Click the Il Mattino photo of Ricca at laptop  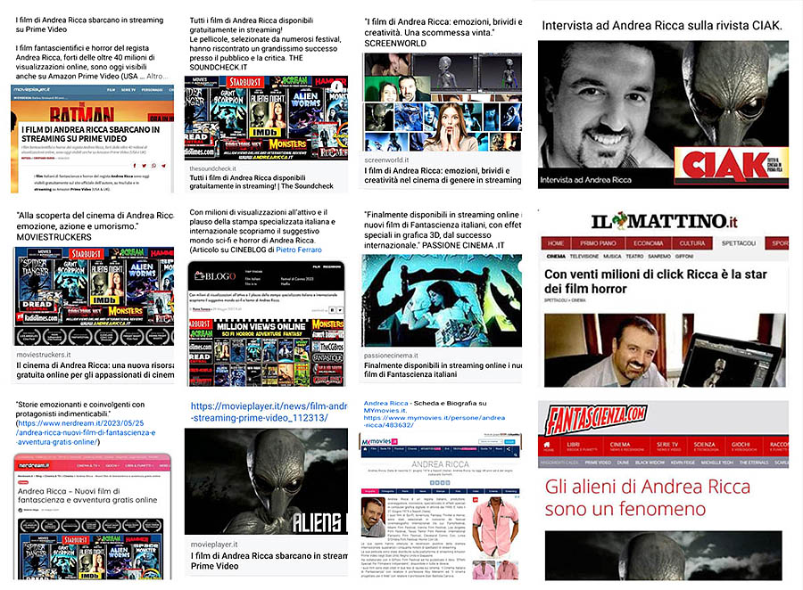(x=665, y=350)
